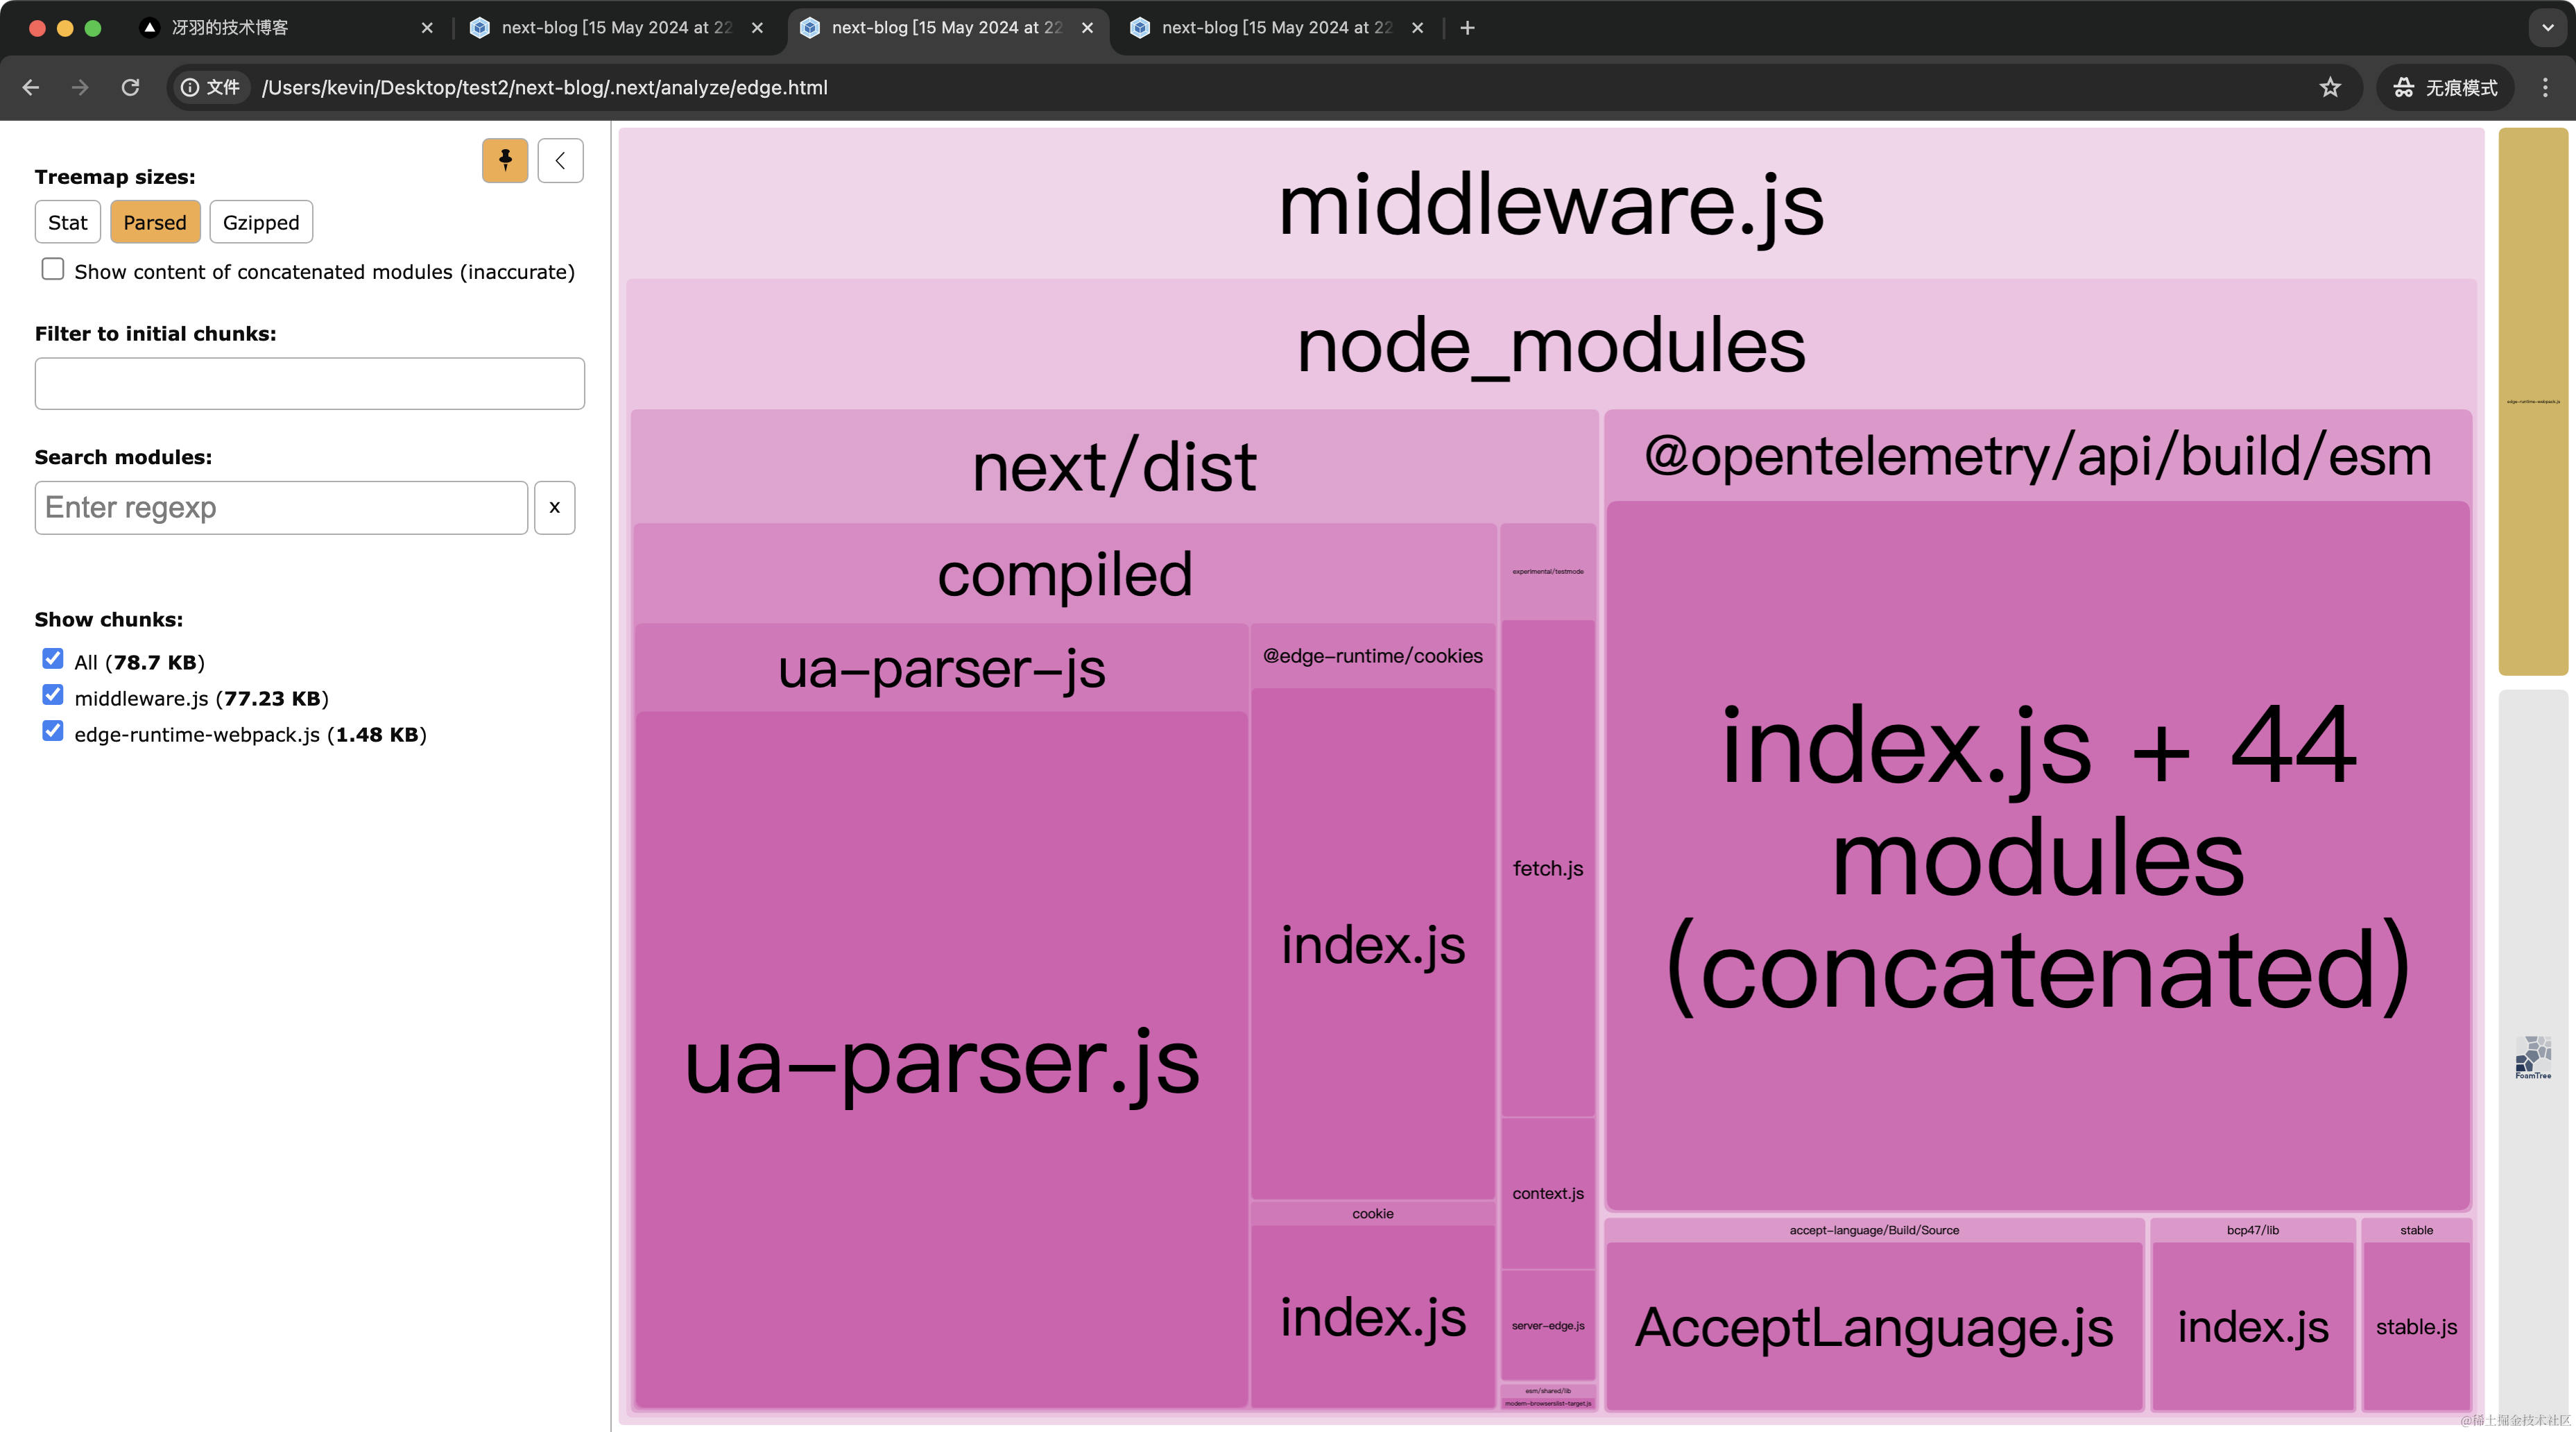
Task: Go back to previous page
Action: click(x=30, y=87)
